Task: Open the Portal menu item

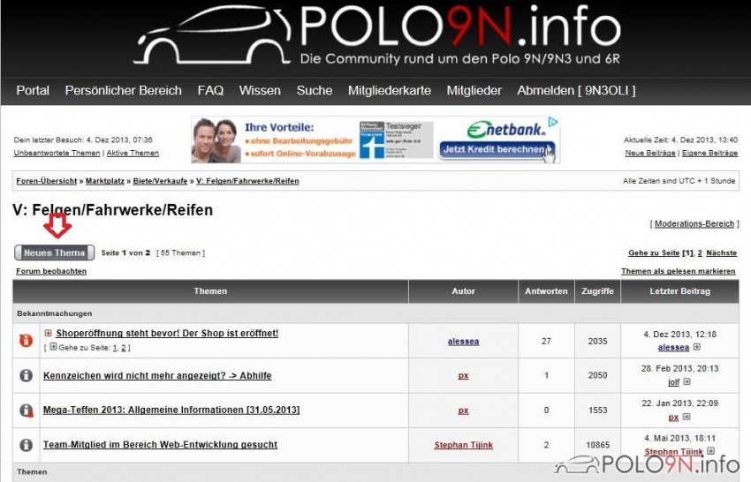Action: pos(33,90)
